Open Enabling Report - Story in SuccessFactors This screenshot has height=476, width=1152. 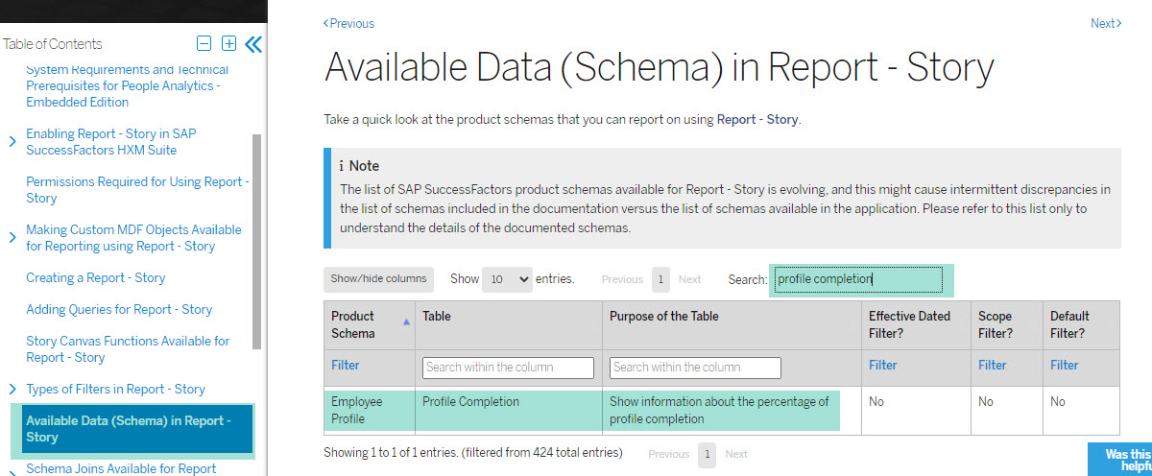click(111, 142)
